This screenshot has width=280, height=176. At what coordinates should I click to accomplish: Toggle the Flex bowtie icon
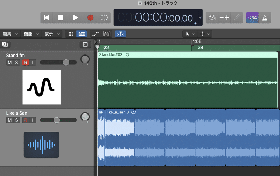point(107,34)
